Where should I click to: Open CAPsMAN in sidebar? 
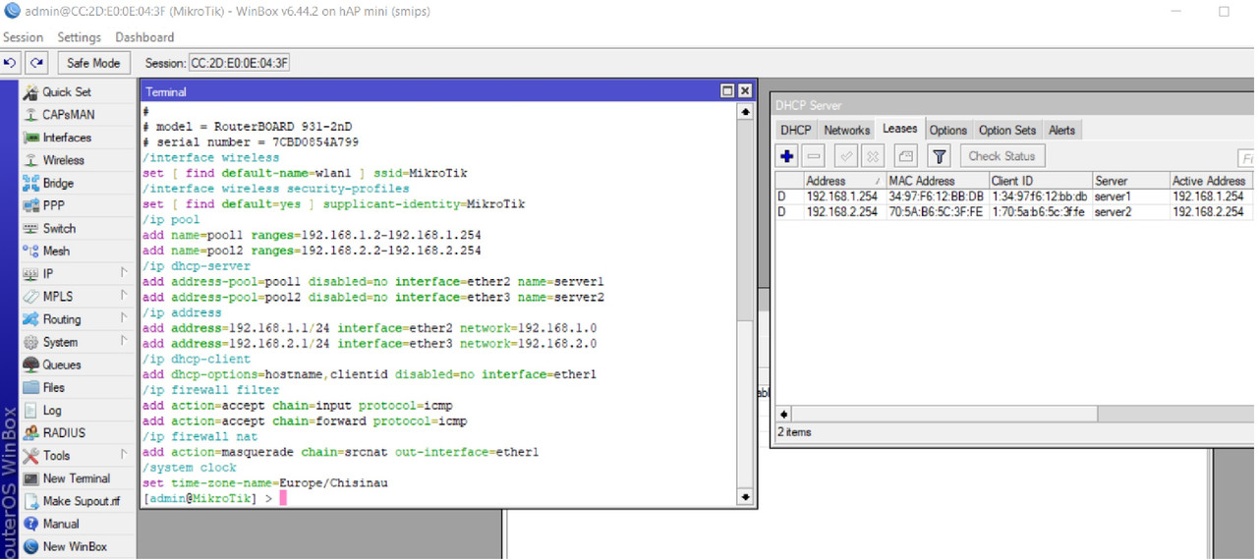coord(68,114)
